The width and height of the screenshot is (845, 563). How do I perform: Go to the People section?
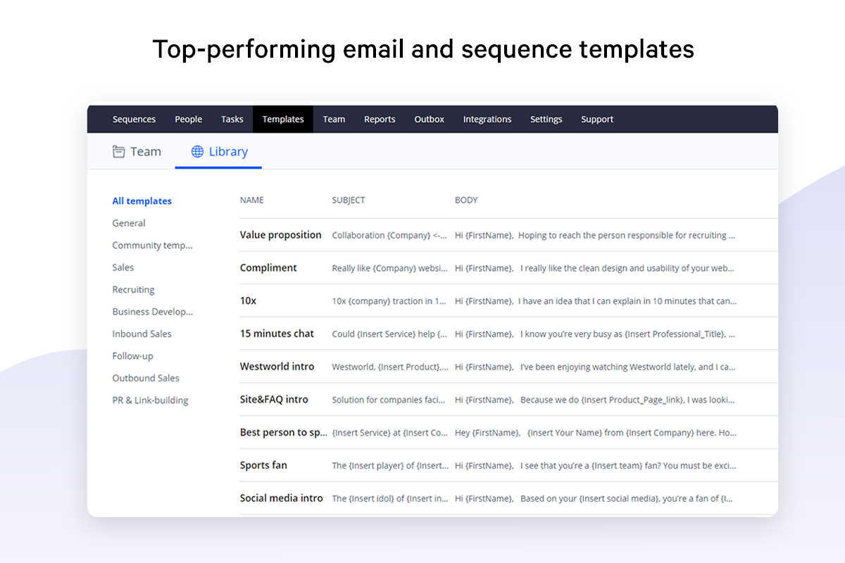coord(188,120)
